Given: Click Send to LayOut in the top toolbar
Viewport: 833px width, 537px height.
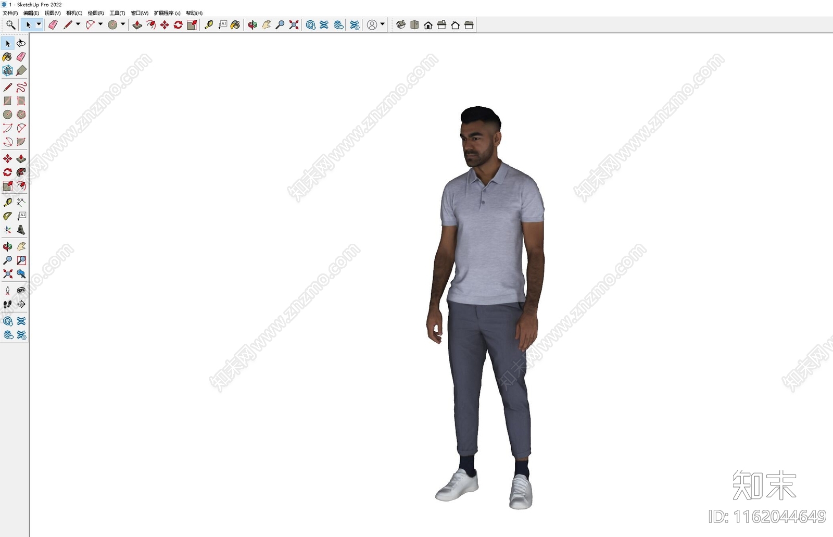Looking at the screenshot, I should point(338,24).
